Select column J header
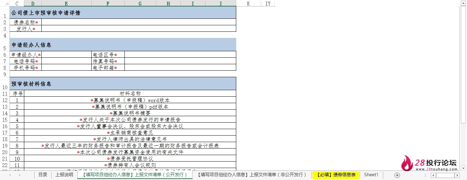This screenshot has width=467, height=180. click(221, 3)
